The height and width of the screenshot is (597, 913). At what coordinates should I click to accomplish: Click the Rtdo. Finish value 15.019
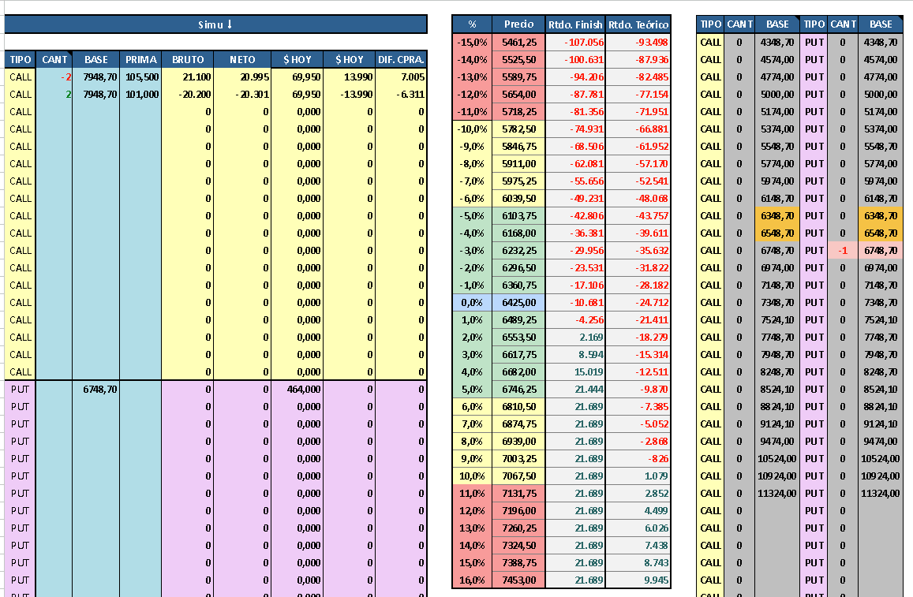575,371
